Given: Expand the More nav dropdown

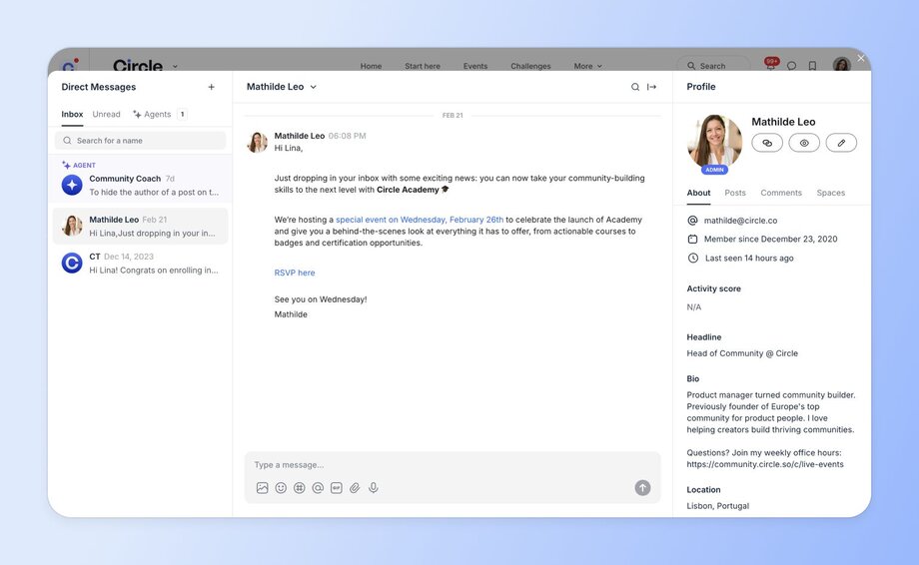Looking at the screenshot, I should click(x=587, y=66).
